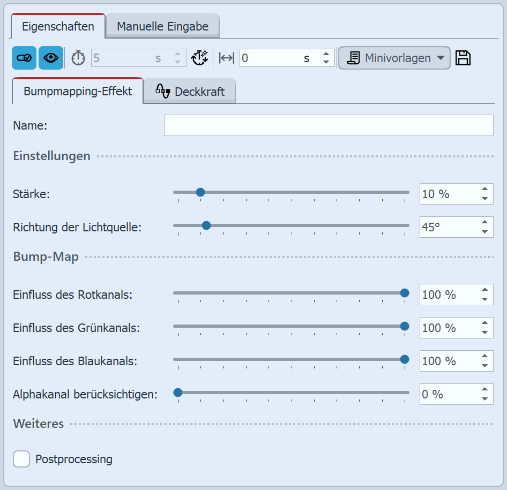Click the Minivorlagen scroll icon
Viewport: 507px width, 490px height.
pyautogui.click(x=353, y=57)
